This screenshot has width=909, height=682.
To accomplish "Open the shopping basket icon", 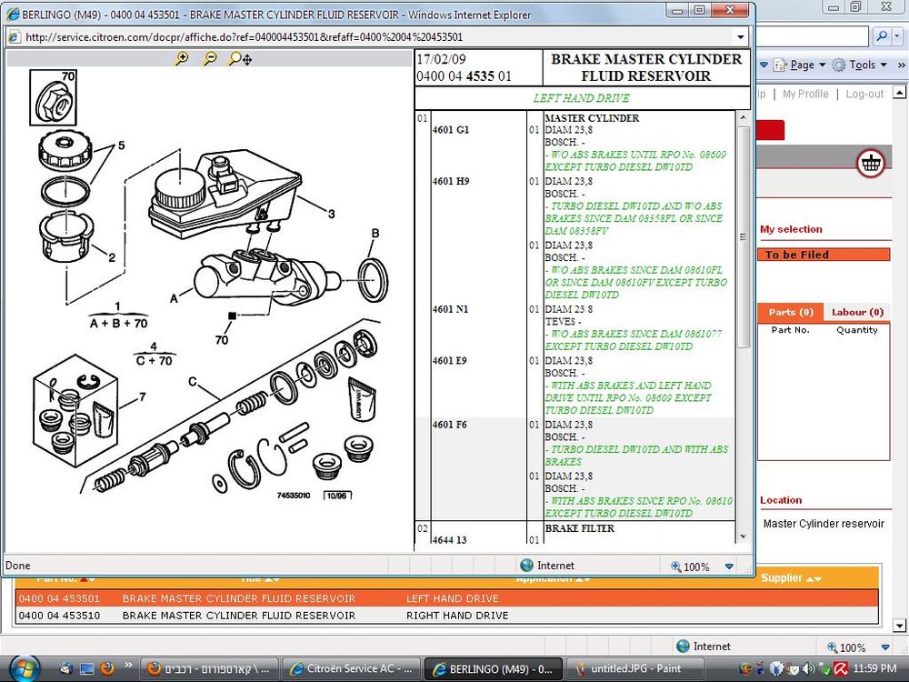I will pyautogui.click(x=870, y=164).
